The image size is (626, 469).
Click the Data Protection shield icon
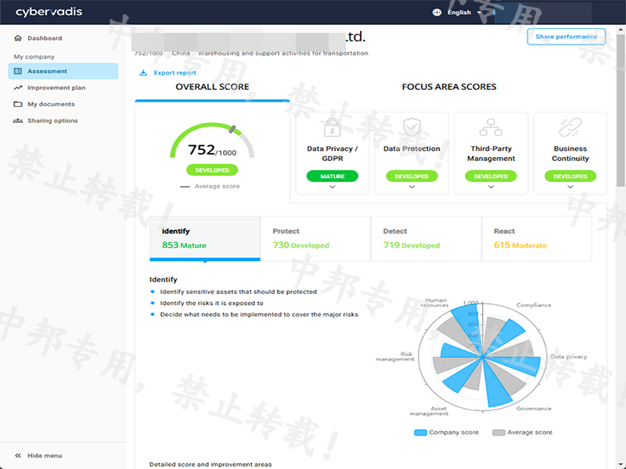(x=412, y=127)
